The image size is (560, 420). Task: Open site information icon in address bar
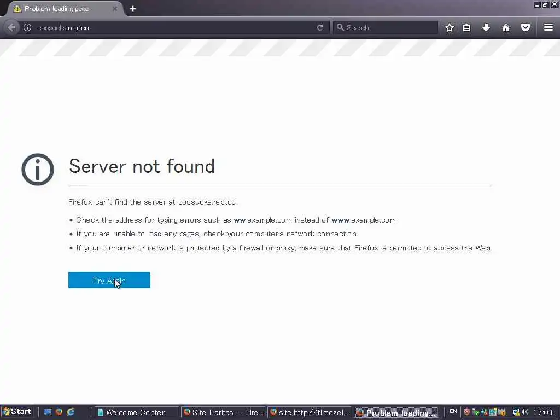[27, 27]
